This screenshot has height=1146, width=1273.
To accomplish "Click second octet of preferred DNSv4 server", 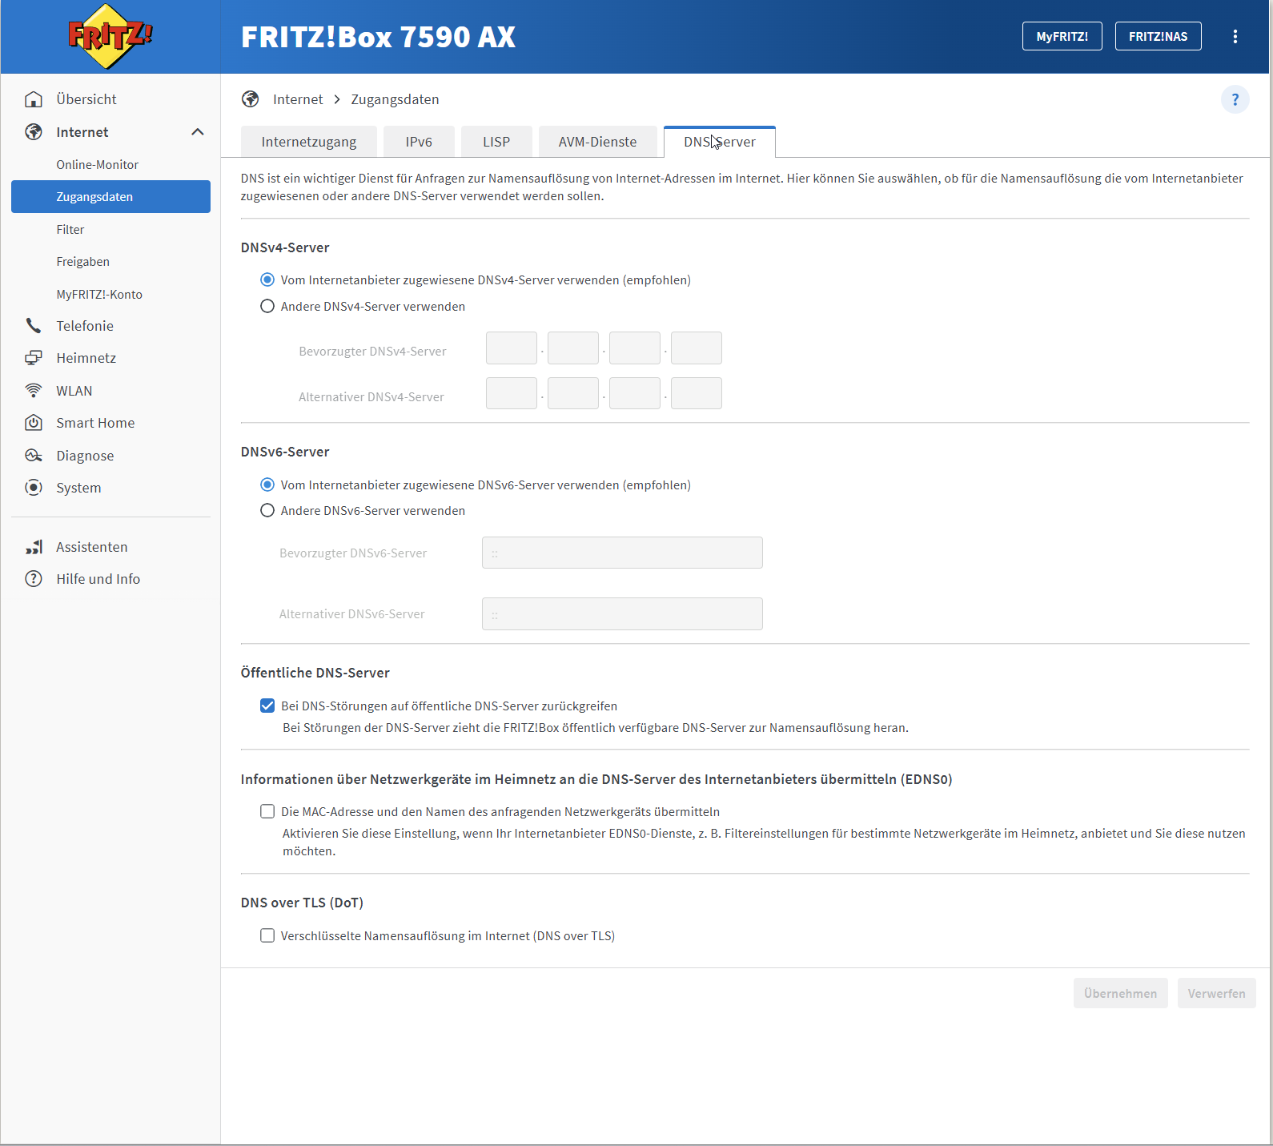I will (573, 348).
